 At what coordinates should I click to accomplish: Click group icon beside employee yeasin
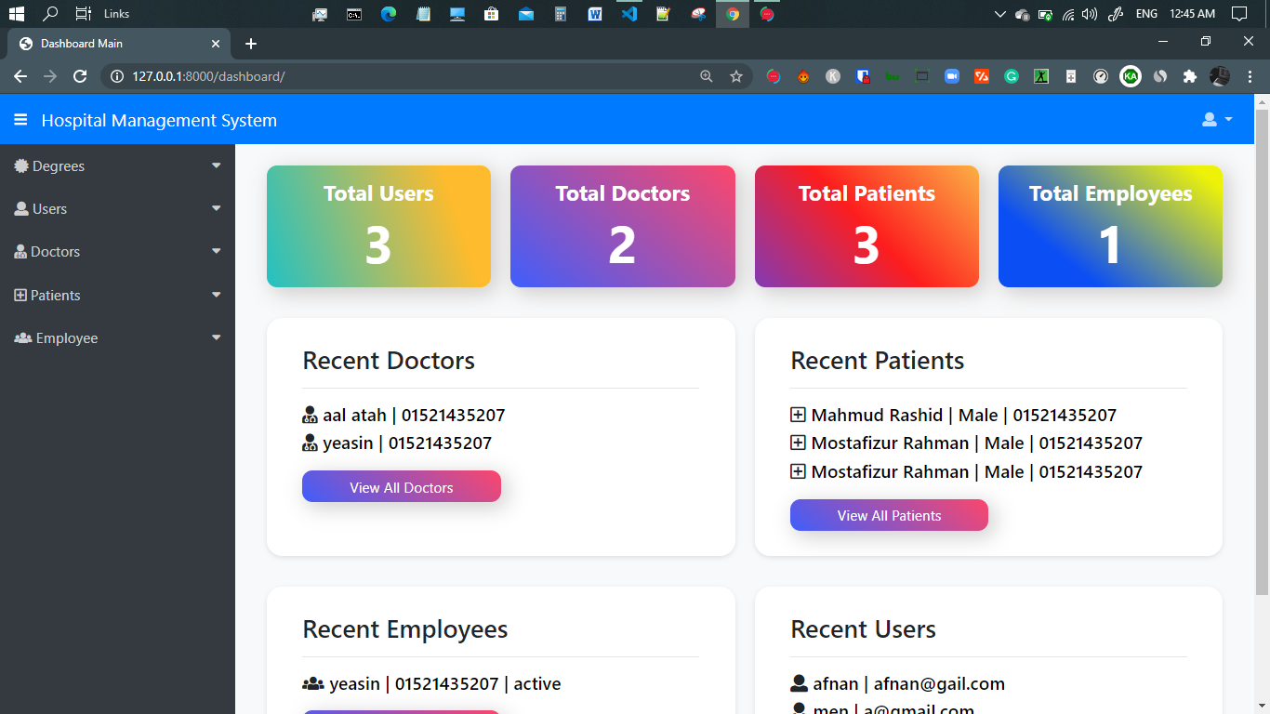click(312, 684)
